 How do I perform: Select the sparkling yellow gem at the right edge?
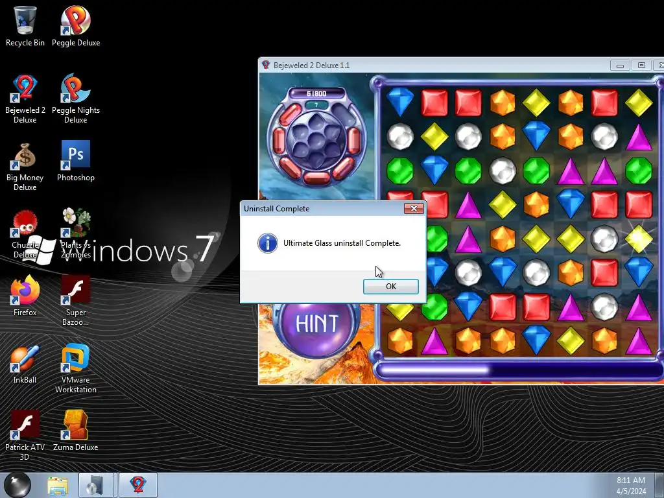coord(639,239)
